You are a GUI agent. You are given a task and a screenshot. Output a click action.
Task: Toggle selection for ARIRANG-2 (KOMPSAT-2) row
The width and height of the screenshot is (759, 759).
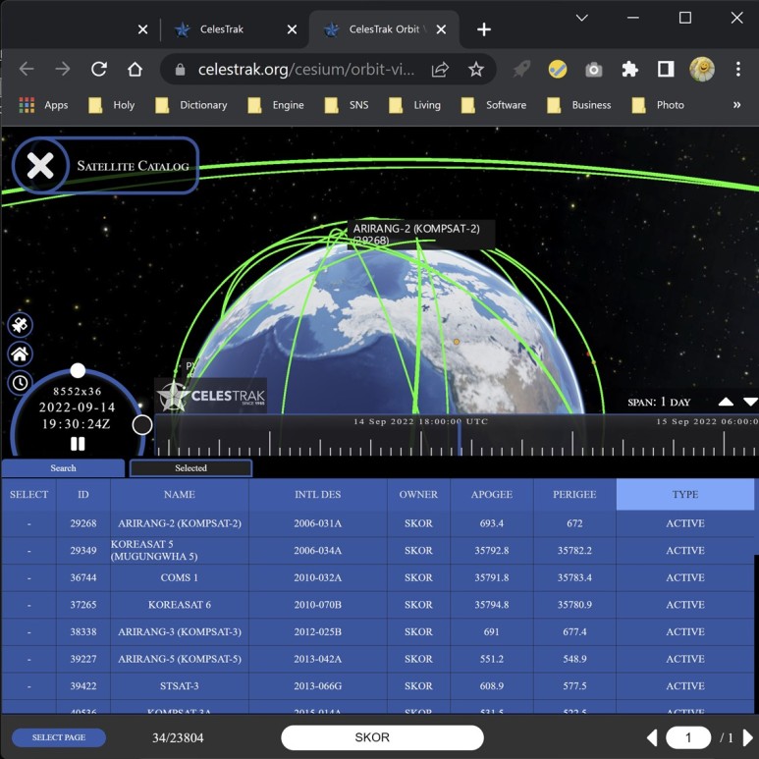[x=29, y=523]
